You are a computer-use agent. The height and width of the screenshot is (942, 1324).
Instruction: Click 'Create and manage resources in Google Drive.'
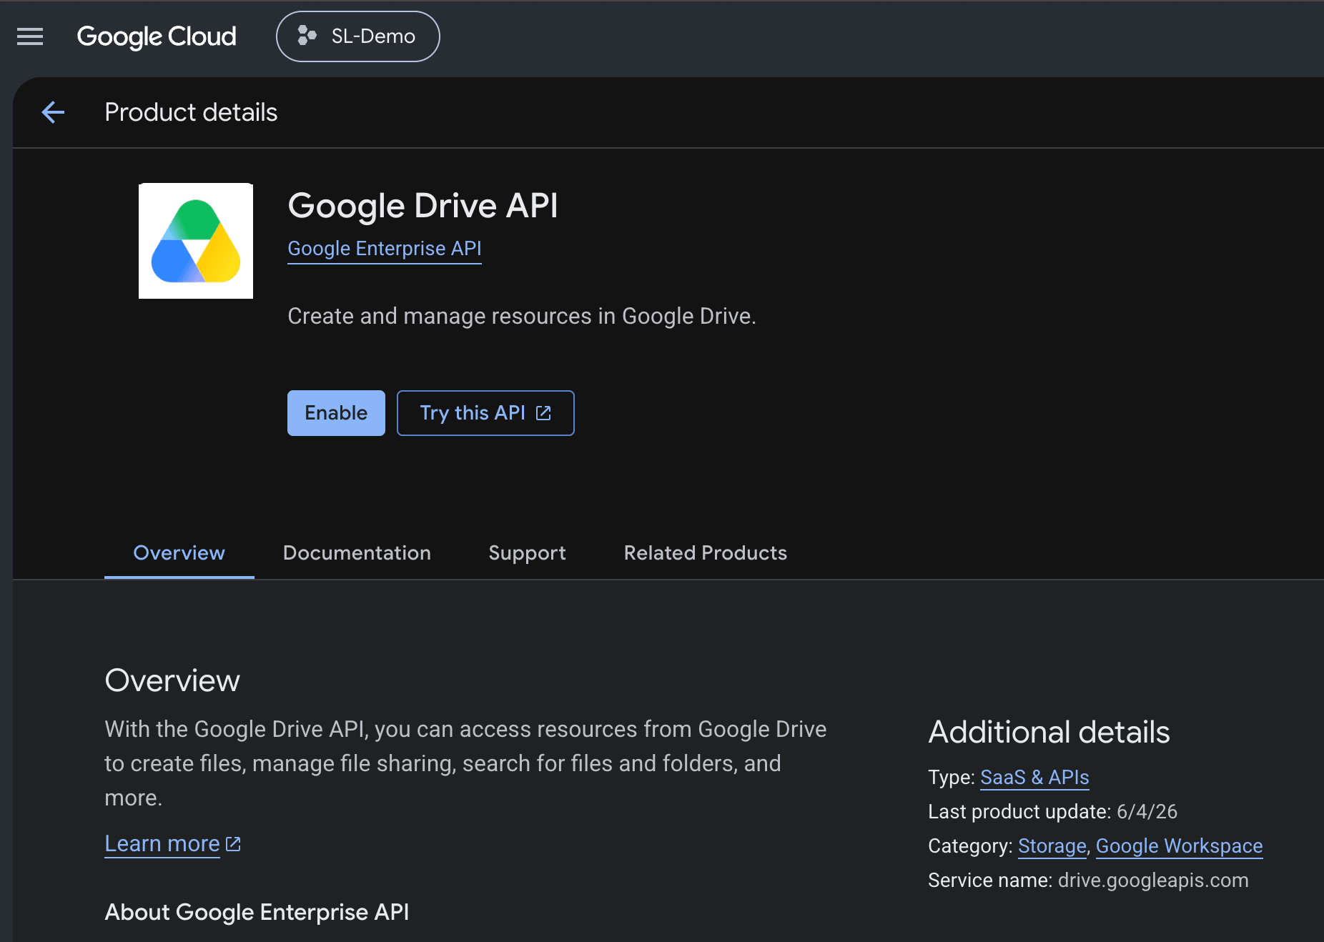[522, 316]
